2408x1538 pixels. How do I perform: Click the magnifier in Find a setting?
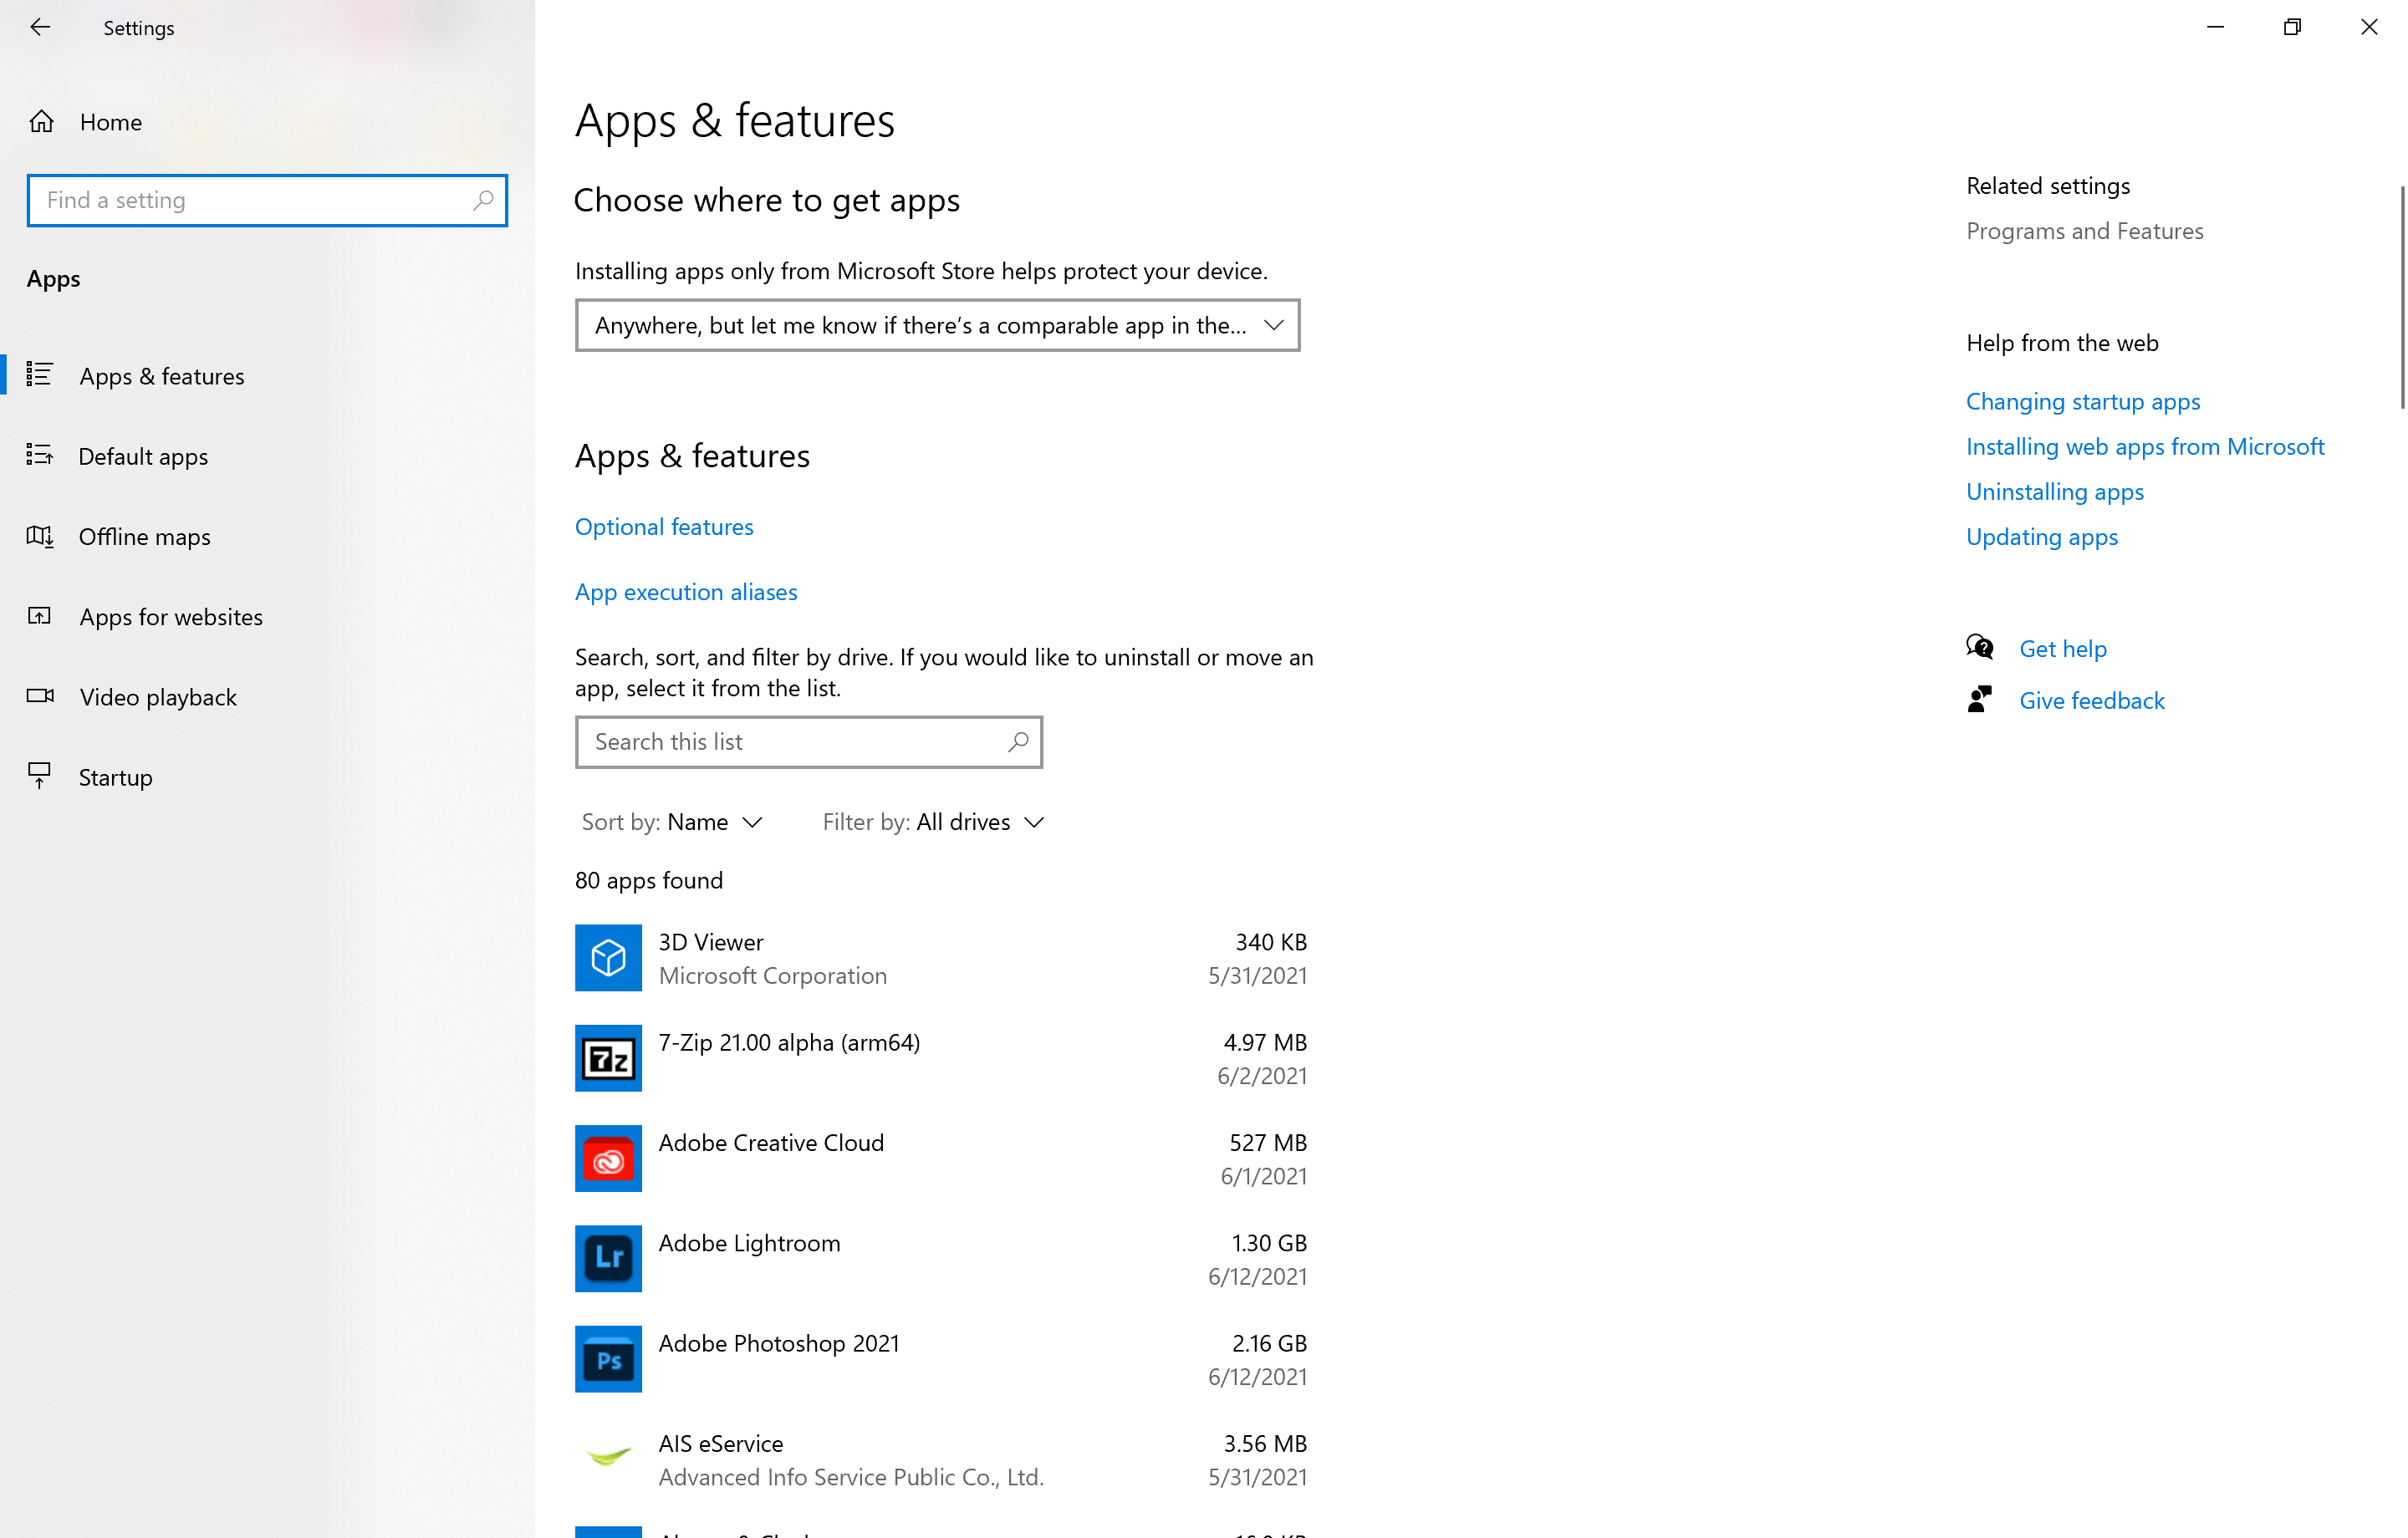pyautogui.click(x=483, y=200)
